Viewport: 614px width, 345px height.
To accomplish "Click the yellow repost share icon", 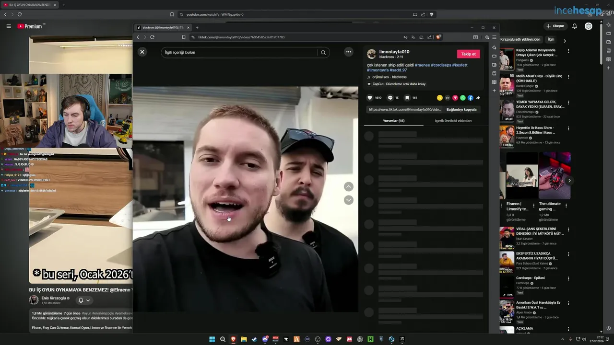I will tap(440, 98).
